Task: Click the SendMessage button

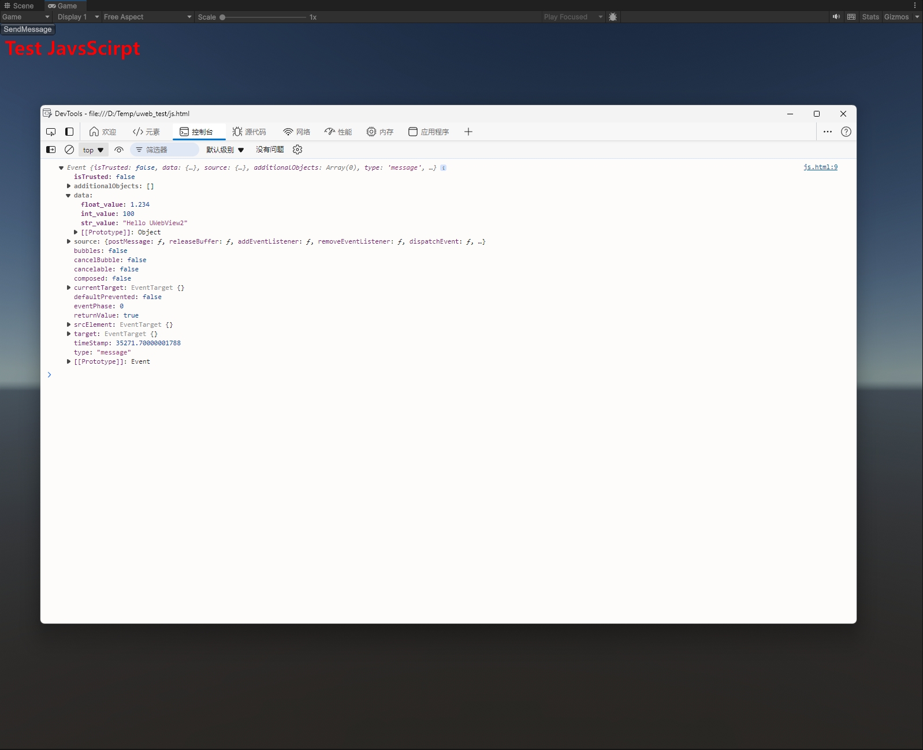Action: (28, 29)
